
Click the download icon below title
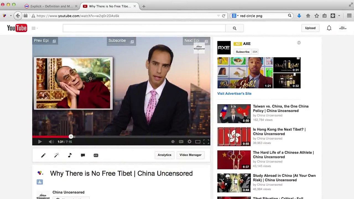[40, 182]
